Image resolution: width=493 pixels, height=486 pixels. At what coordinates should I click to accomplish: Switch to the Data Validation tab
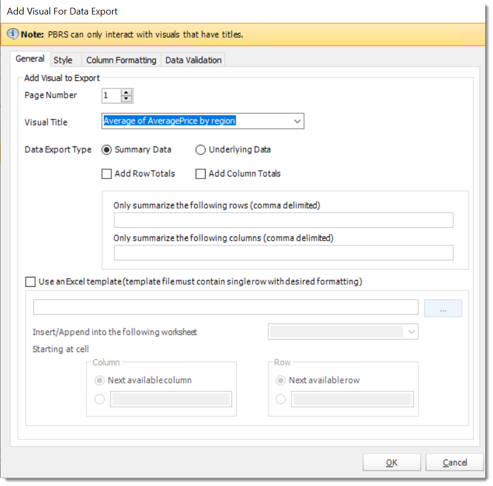(193, 60)
